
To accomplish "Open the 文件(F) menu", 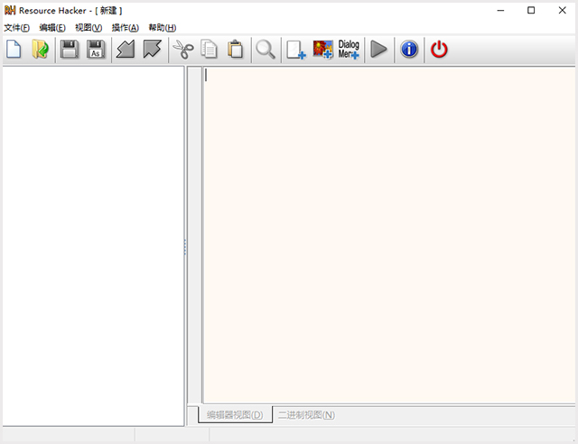I will pos(16,28).
